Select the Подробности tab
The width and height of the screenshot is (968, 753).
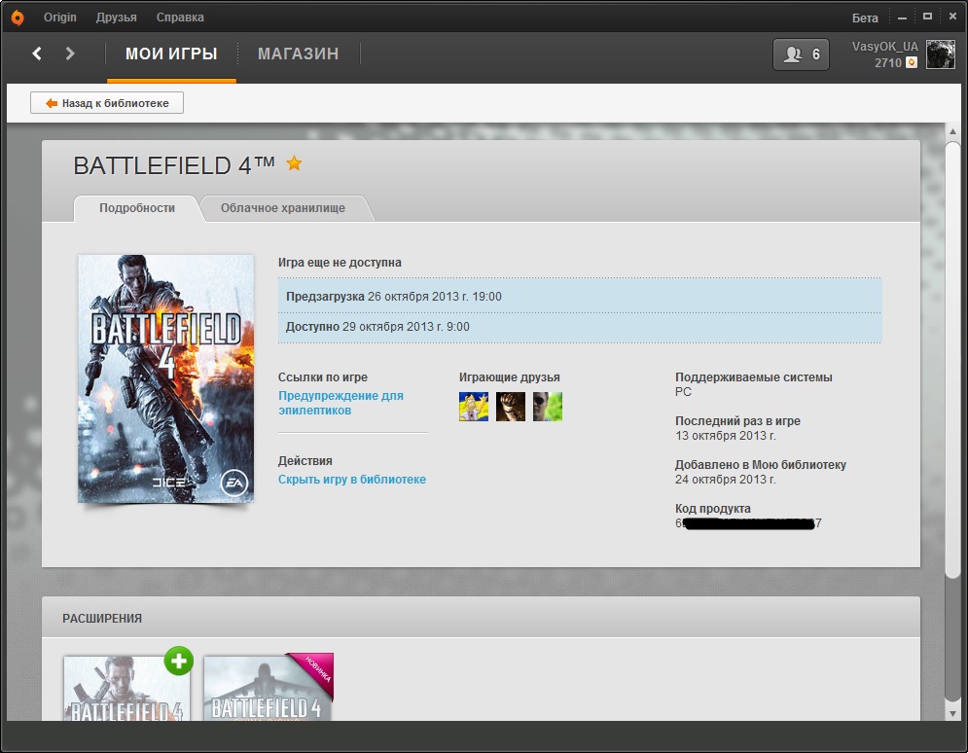pyautogui.click(x=137, y=208)
